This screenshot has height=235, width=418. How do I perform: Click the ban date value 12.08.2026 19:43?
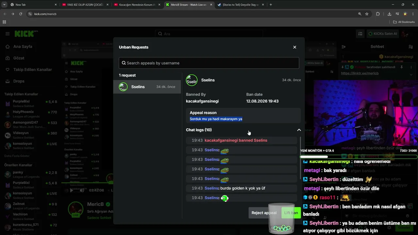[262, 101]
